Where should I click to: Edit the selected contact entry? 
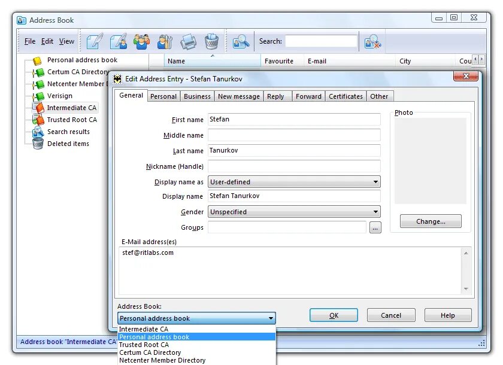(118, 41)
